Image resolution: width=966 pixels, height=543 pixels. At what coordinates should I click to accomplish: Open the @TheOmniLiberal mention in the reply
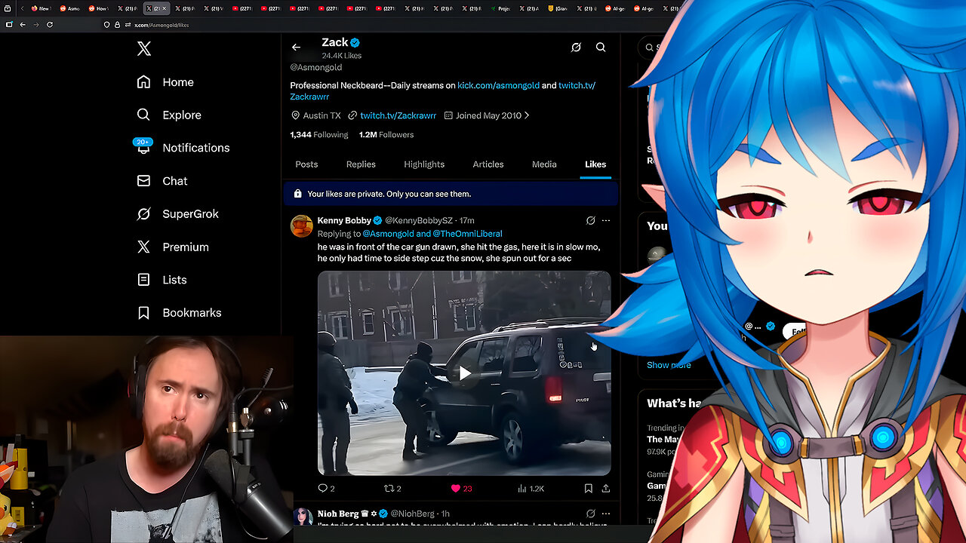pyautogui.click(x=467, y=234)
